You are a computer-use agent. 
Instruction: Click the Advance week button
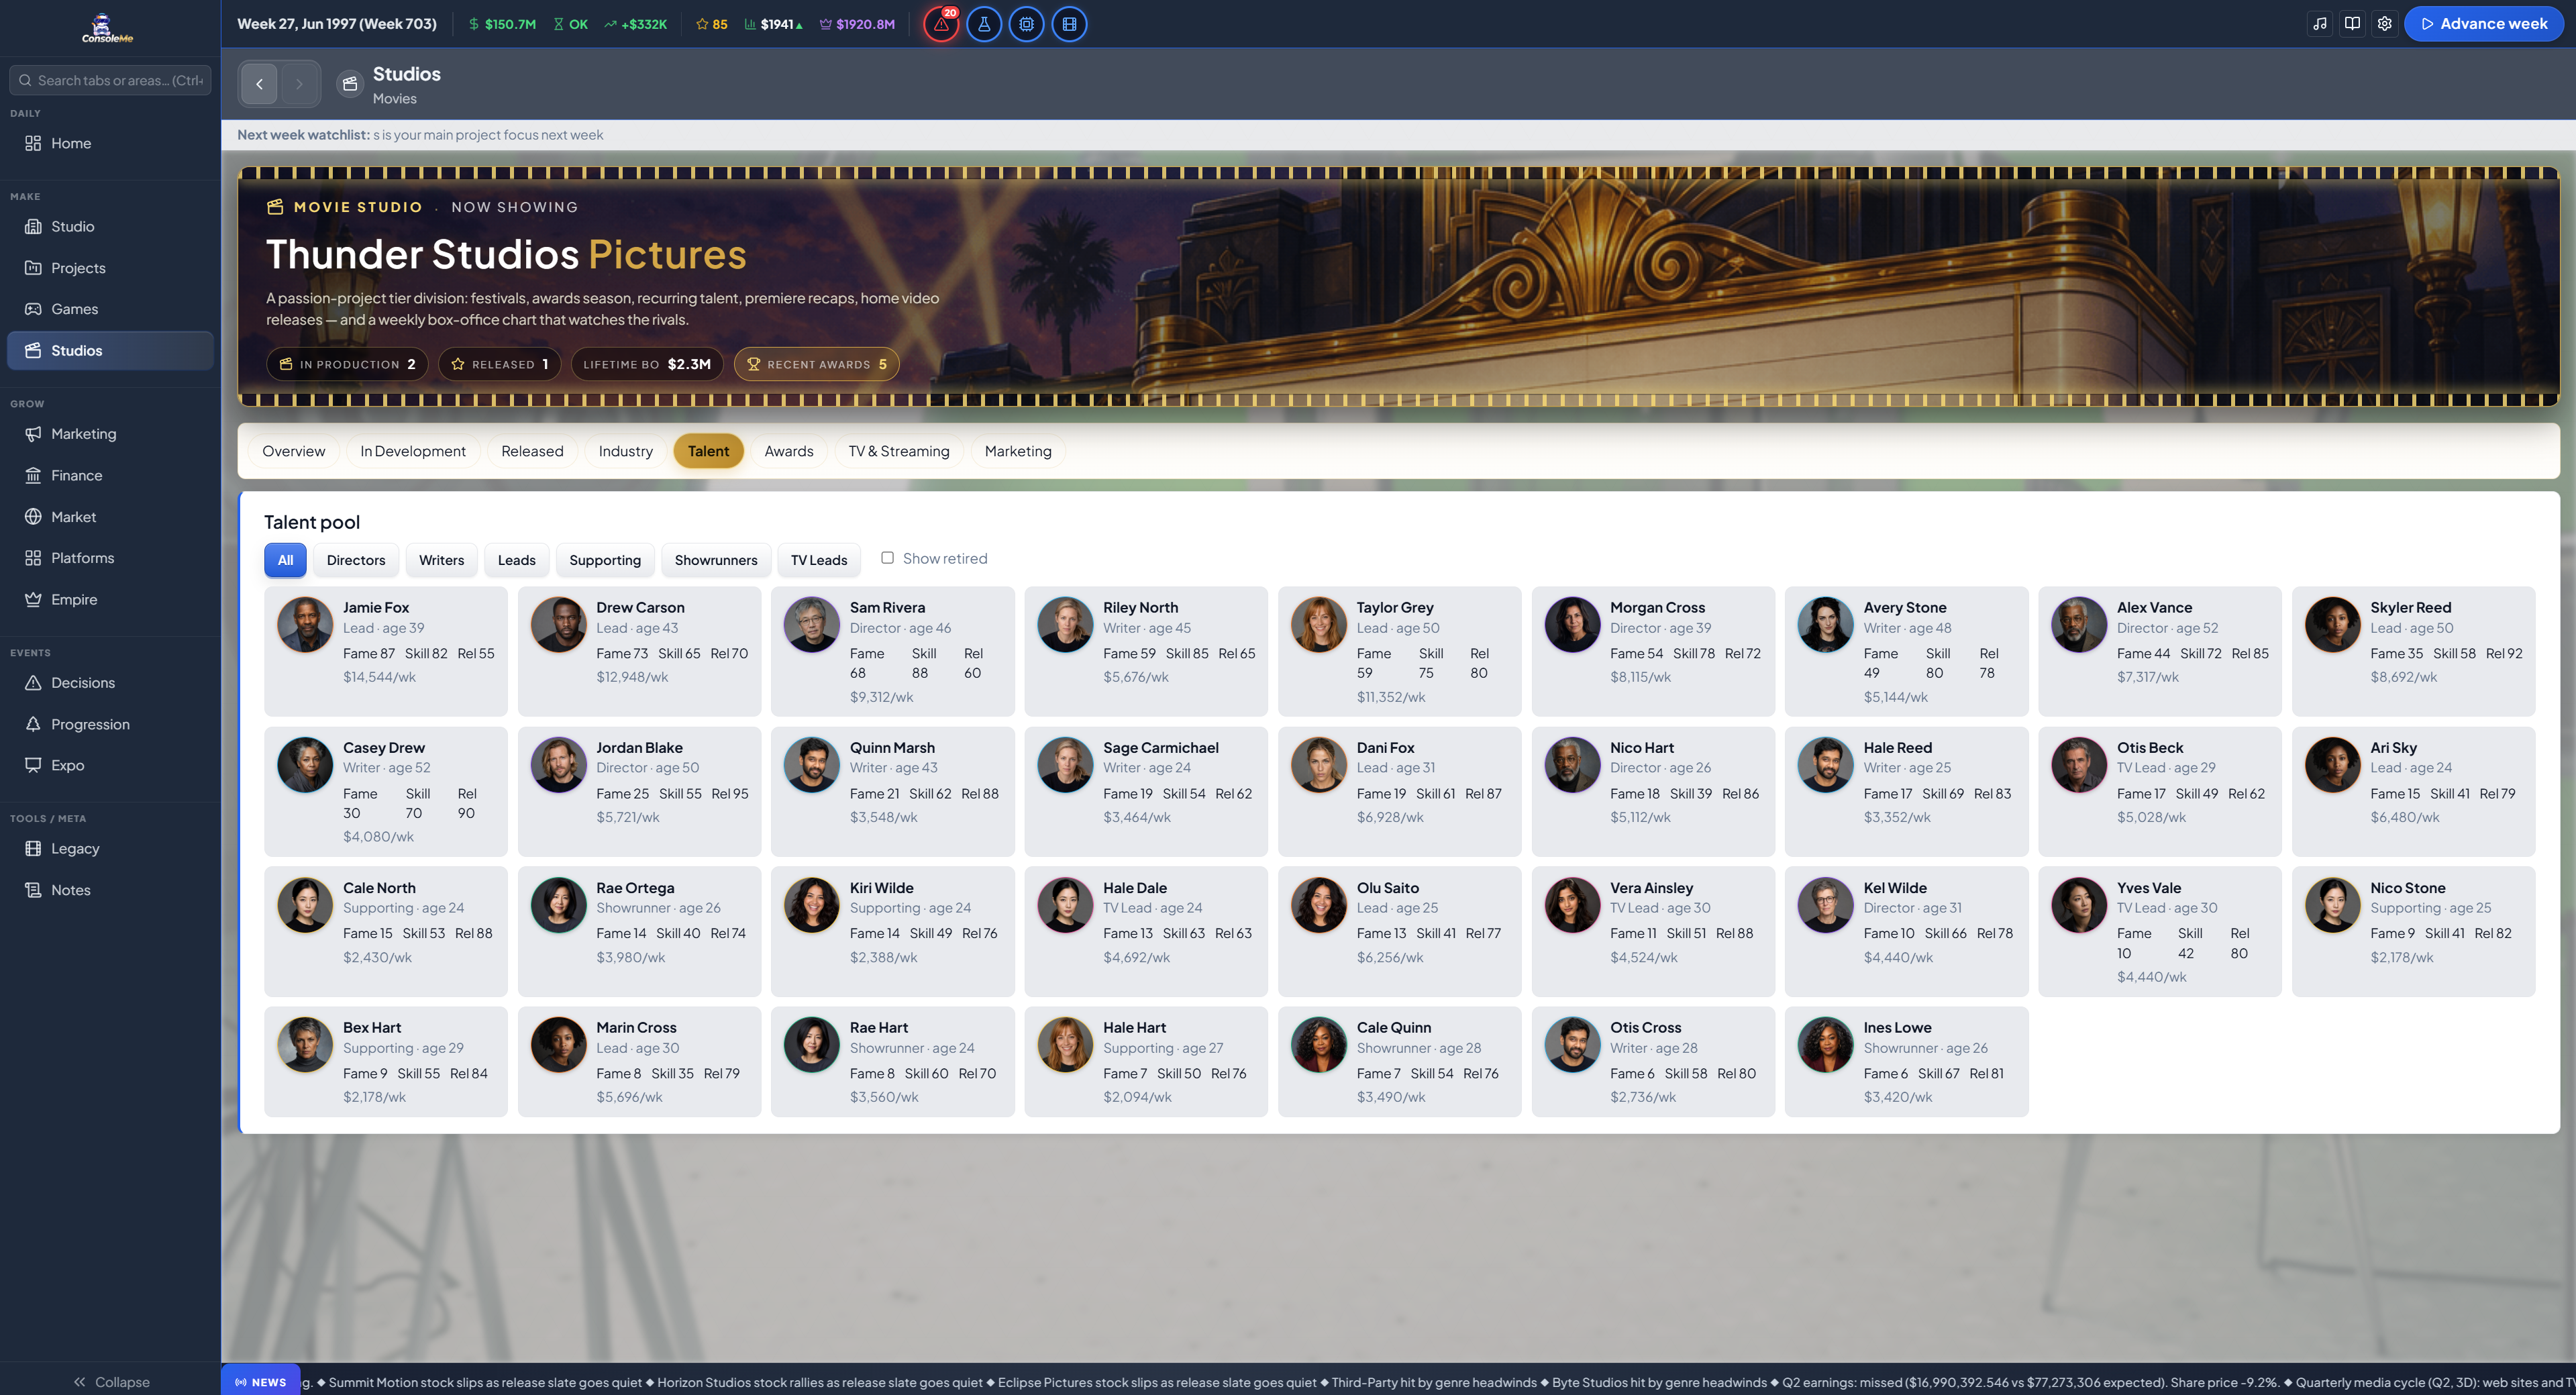[x=2484, y=24]
